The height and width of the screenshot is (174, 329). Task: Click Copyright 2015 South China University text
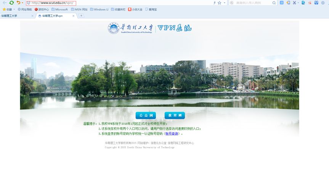click(140, 147)
